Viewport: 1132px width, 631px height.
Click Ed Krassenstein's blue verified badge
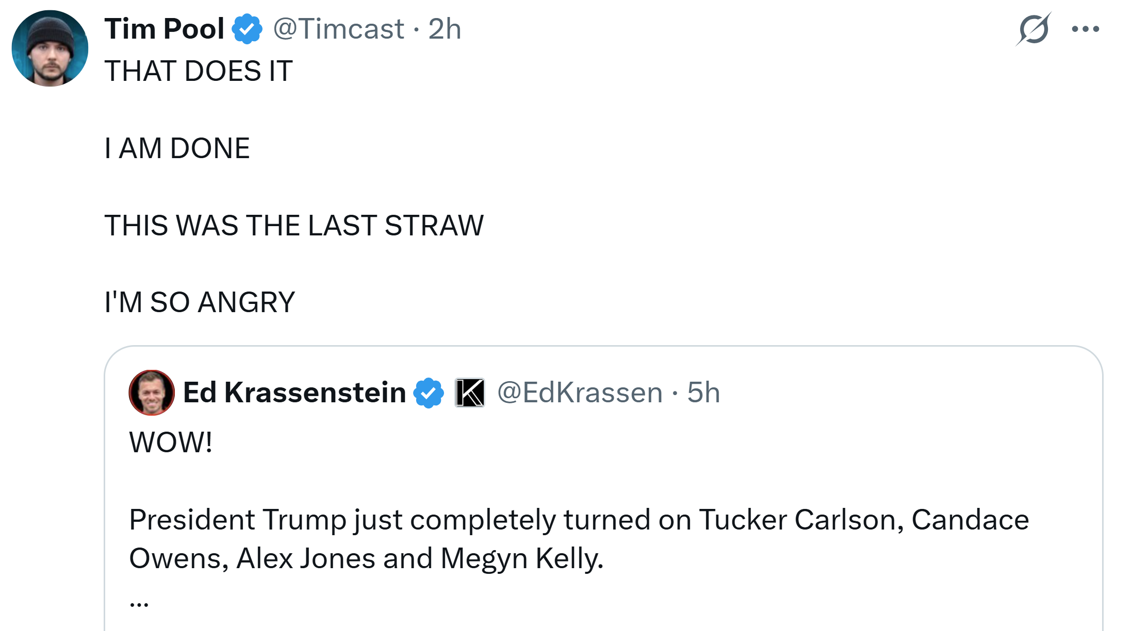pyautogui.click(x=429, y=393)
